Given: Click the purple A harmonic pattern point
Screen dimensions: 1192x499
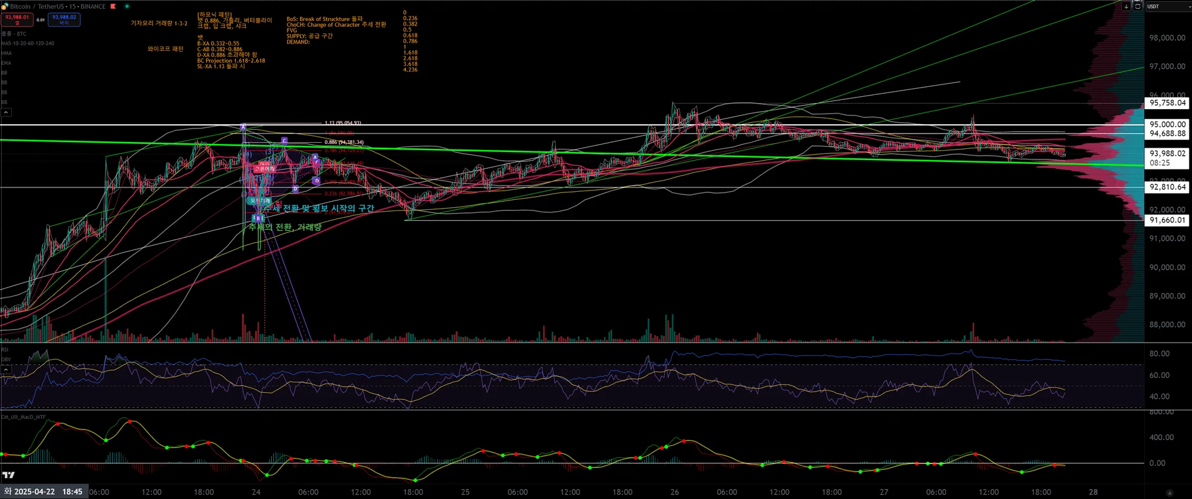Looking at the screenshot, I should click(243, 127).
